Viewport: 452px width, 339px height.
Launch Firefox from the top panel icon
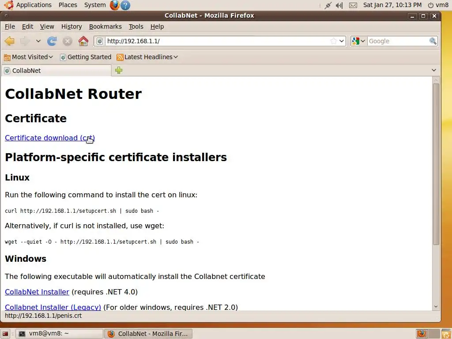point(114,5)
